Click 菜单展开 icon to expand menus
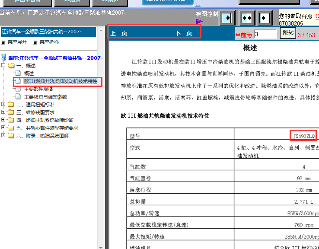 click(3, 42)
